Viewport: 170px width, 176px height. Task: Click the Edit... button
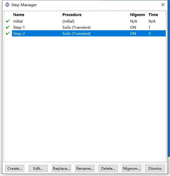(38, 168)
